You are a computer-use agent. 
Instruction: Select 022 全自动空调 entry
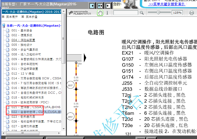click(36, 112)
